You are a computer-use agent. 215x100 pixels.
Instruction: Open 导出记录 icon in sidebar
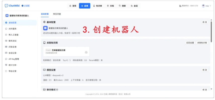pos(6,71)
